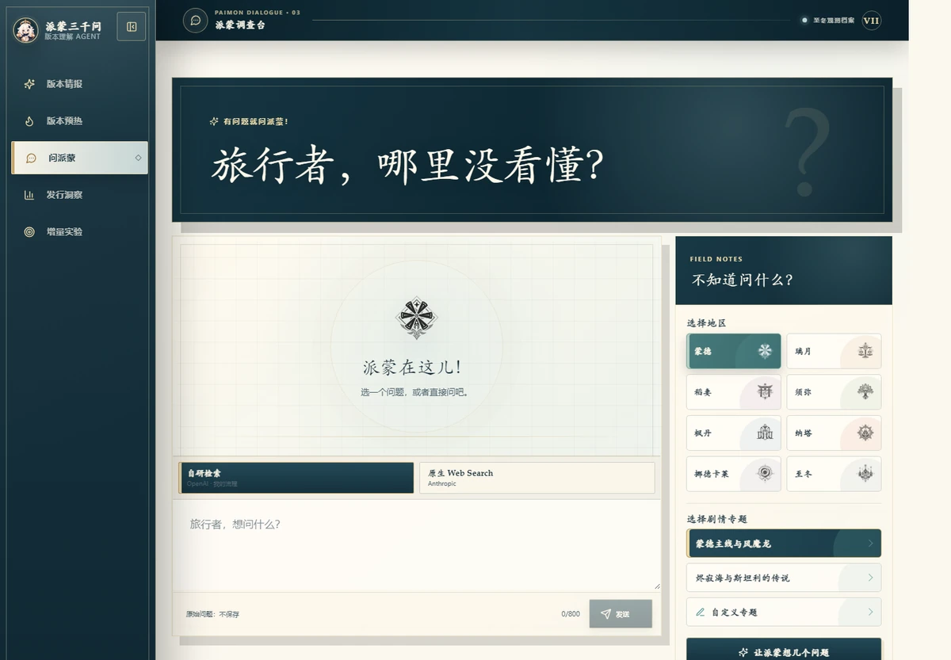This screenshot has height=660, width=951.
Task: Expand the 烬寂海与斯坦利的传说 topic
Action: 784,578
